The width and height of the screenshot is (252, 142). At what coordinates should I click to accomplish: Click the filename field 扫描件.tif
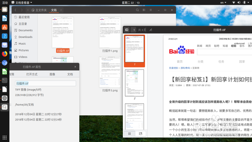(x=45, y=83)
